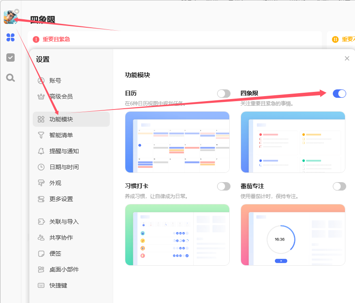This screenshot has height=303, width=355.
Task: Select the tasks checkmark icon in sidebar
Action: (x=10, y=57)
